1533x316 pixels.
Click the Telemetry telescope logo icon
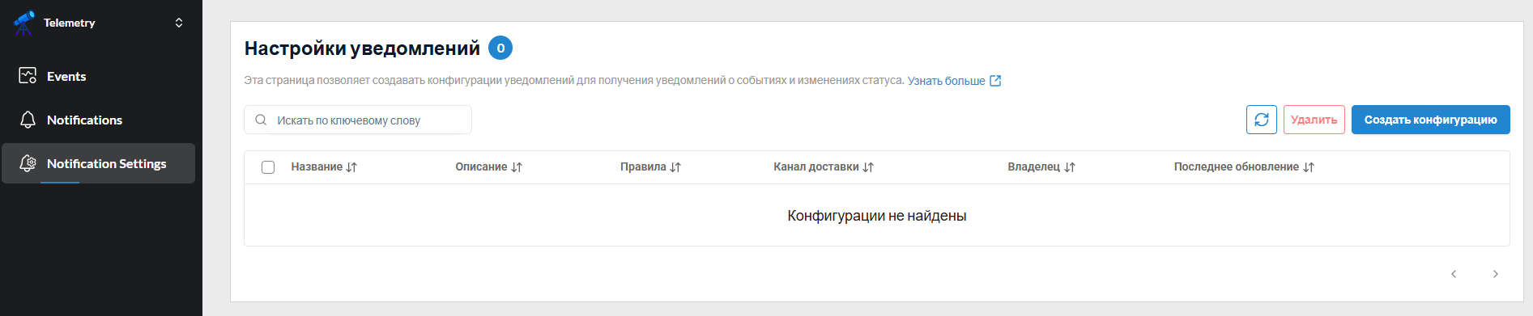pyautogui.click(x=24, y=23)
